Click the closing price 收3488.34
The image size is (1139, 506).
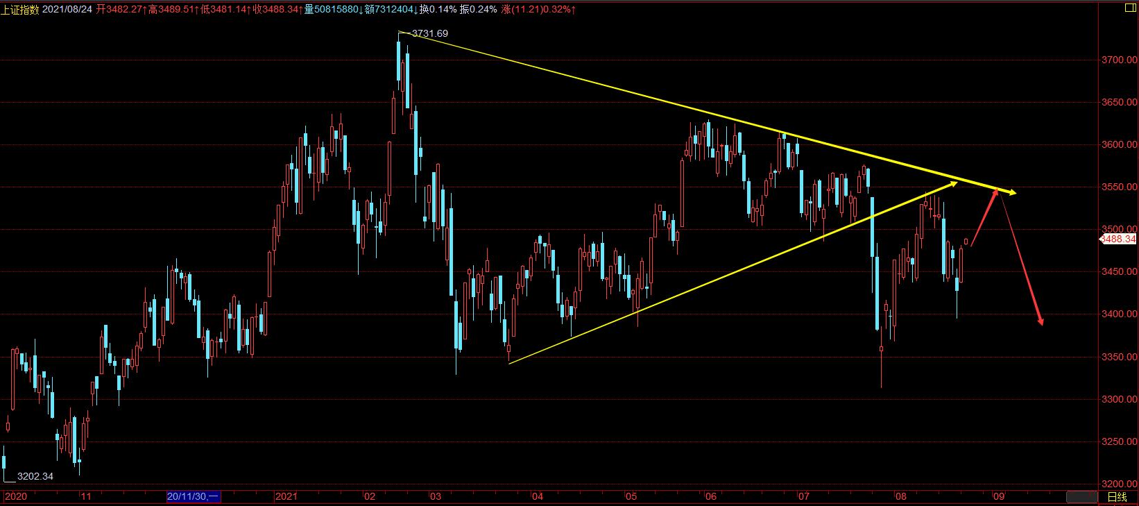tap(277, 9)
